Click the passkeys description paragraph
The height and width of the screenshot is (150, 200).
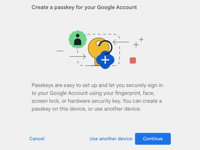97,97
